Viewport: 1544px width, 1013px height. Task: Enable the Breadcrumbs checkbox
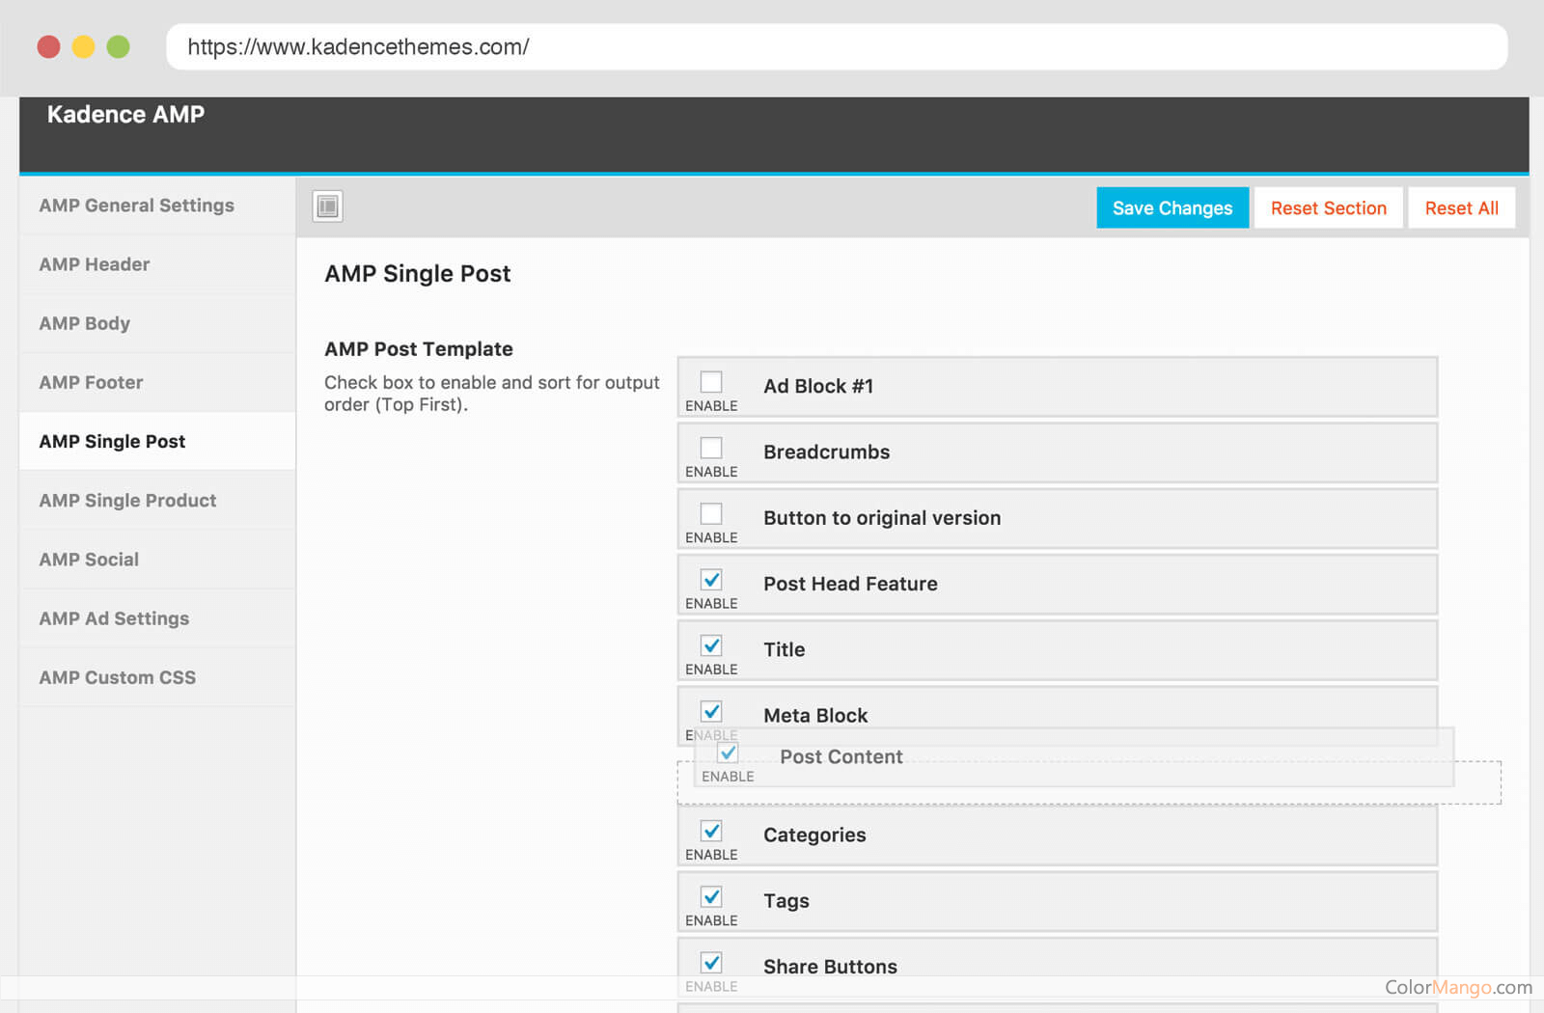tap(711, 447)
